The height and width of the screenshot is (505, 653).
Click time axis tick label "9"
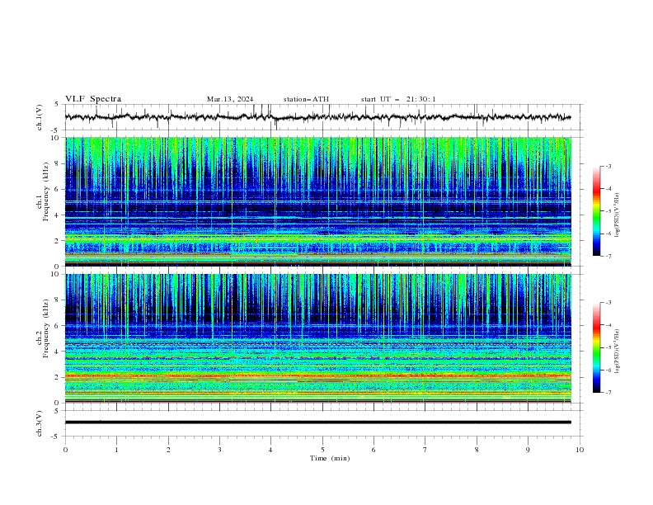(x=528, y=450)
